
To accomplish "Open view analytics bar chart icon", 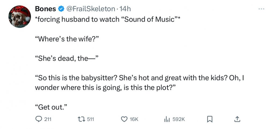I will 167,120.
